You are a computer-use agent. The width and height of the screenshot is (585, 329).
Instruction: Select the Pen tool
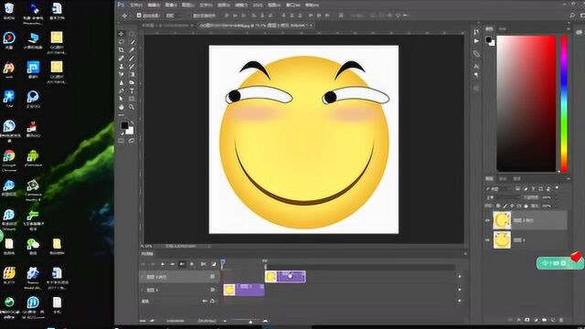(121, 90)
